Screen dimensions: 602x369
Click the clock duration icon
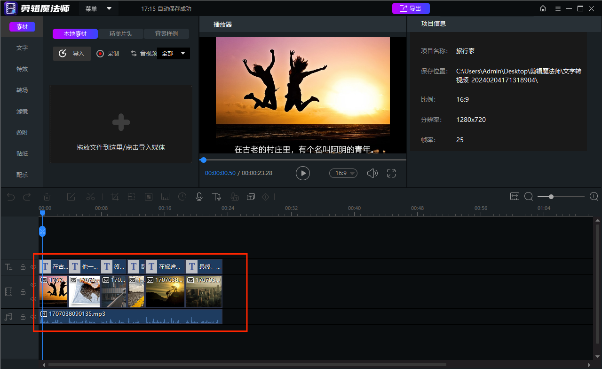pos(182,196)
